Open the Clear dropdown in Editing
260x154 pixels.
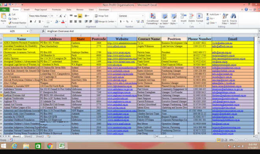click(212, 23)
